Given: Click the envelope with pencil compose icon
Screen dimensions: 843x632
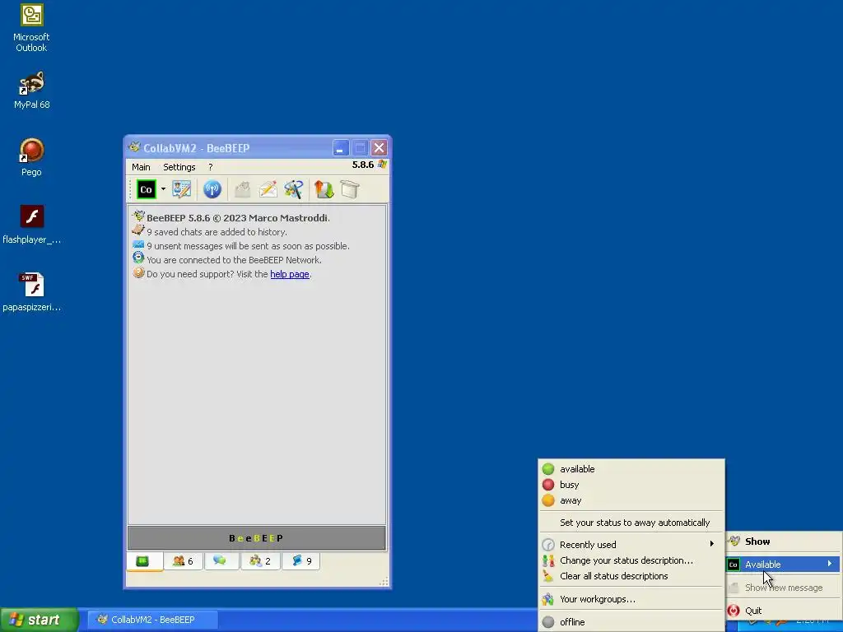Looking at the screenshot, I should [268, 189].
